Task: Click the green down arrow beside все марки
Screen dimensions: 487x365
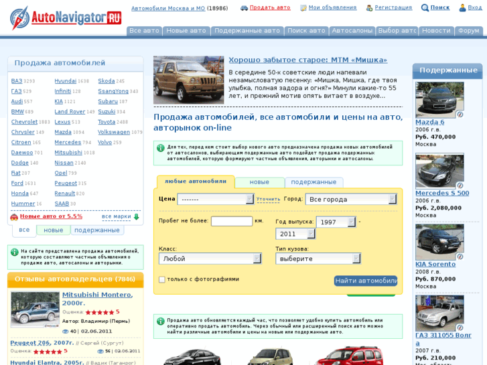Action: pyautogui.click(x=136, y=216)
